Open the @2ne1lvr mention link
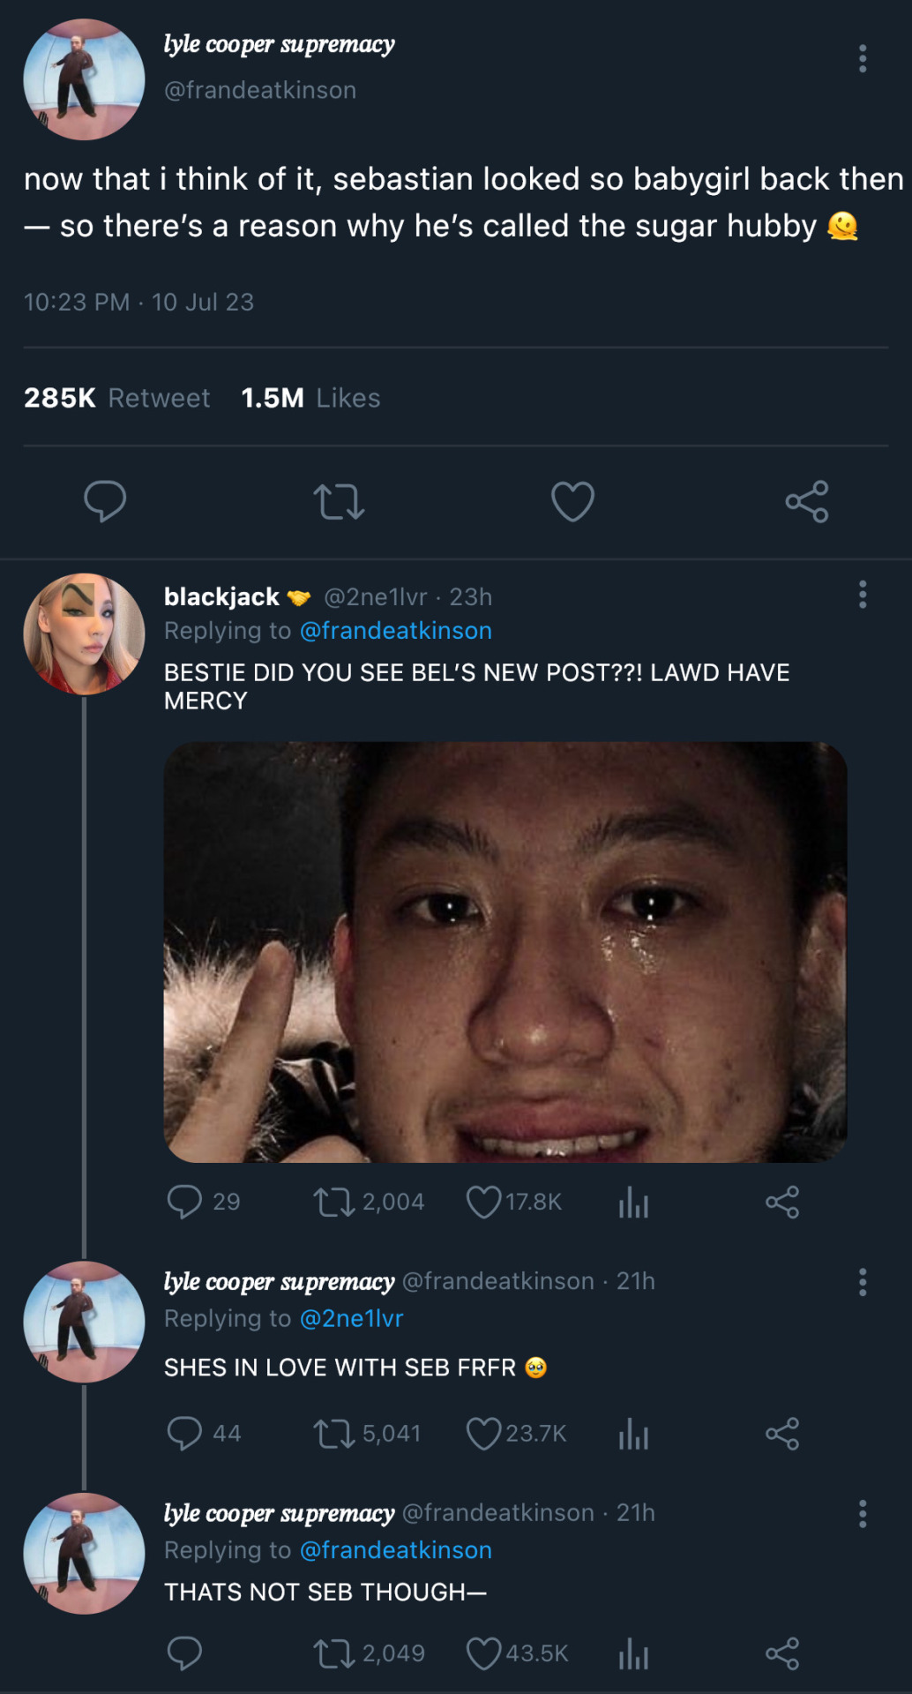912x1694 pixels. [351, 1319]
